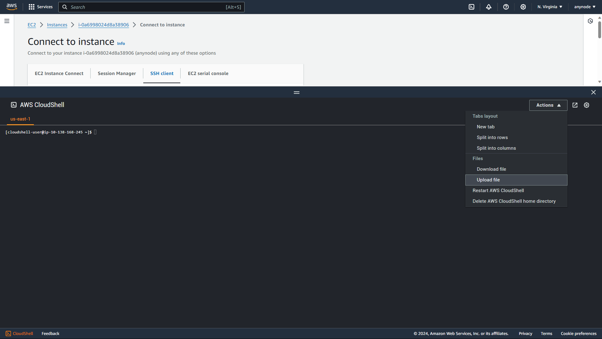602x339 pixels.
Task: Click the CloudShell icon in footer
Action: point(8,333)
